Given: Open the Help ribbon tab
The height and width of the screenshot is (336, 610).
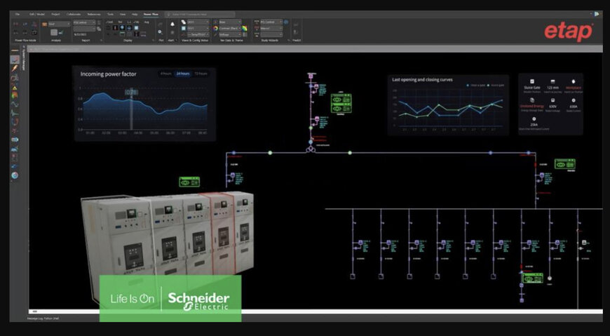Looking at the screenshot, I should 135,14.
